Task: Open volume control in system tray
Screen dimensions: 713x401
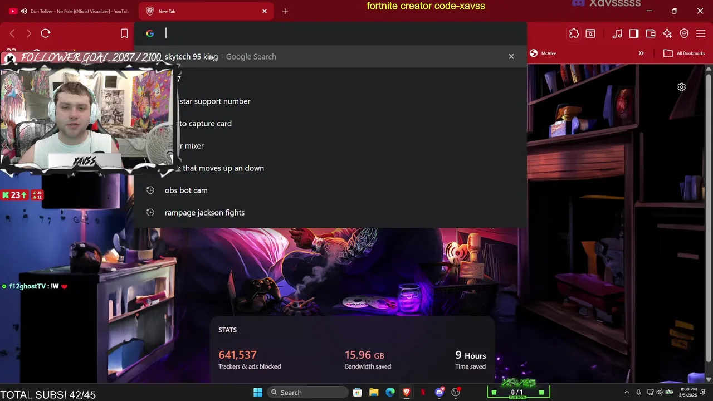Action: (660, 392)
